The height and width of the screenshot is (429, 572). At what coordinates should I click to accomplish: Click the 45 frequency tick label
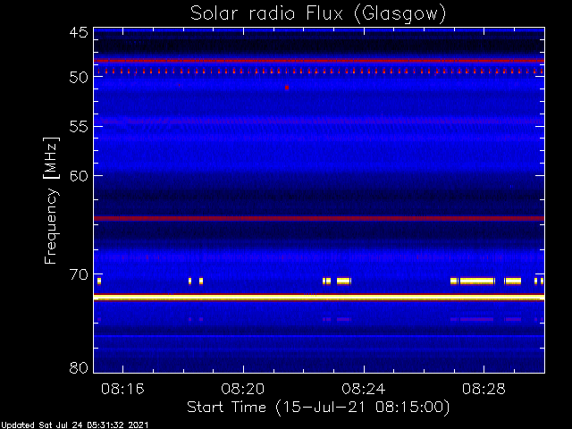pos(79,32)
